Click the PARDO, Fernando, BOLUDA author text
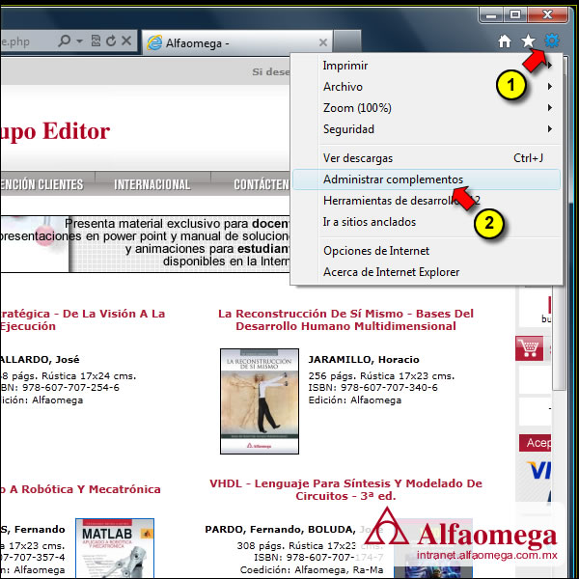This screenshot has width=579, height=579. click(280, 530)
